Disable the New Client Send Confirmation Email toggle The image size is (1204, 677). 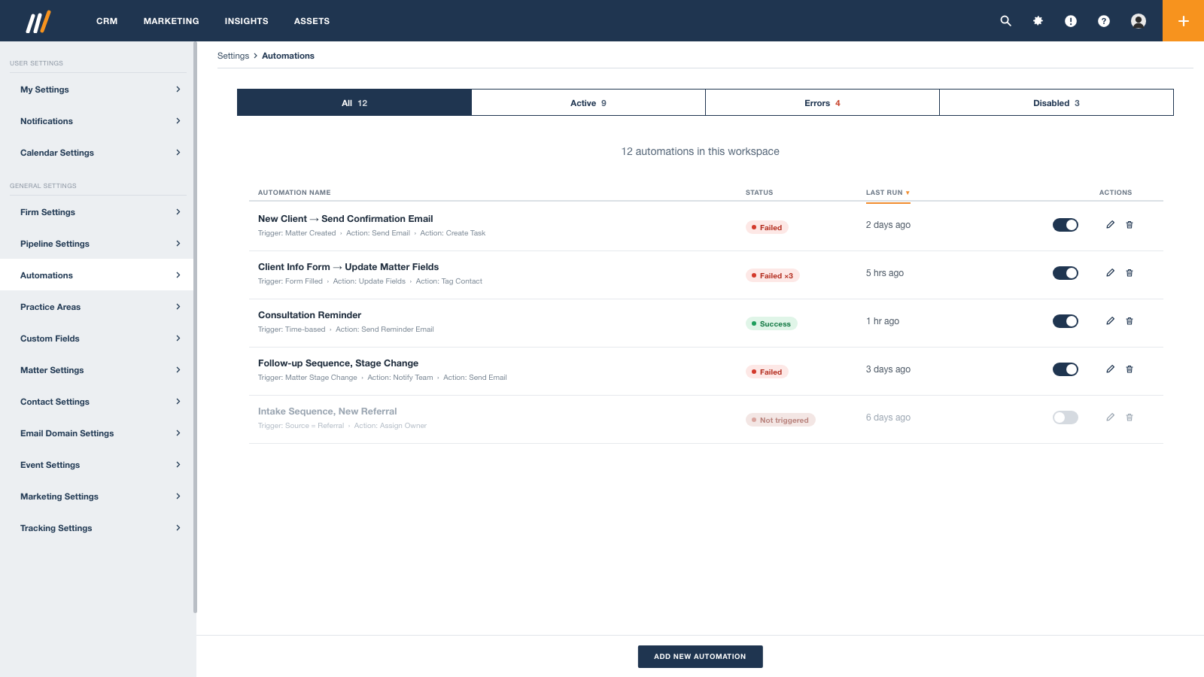(1066, 225)
